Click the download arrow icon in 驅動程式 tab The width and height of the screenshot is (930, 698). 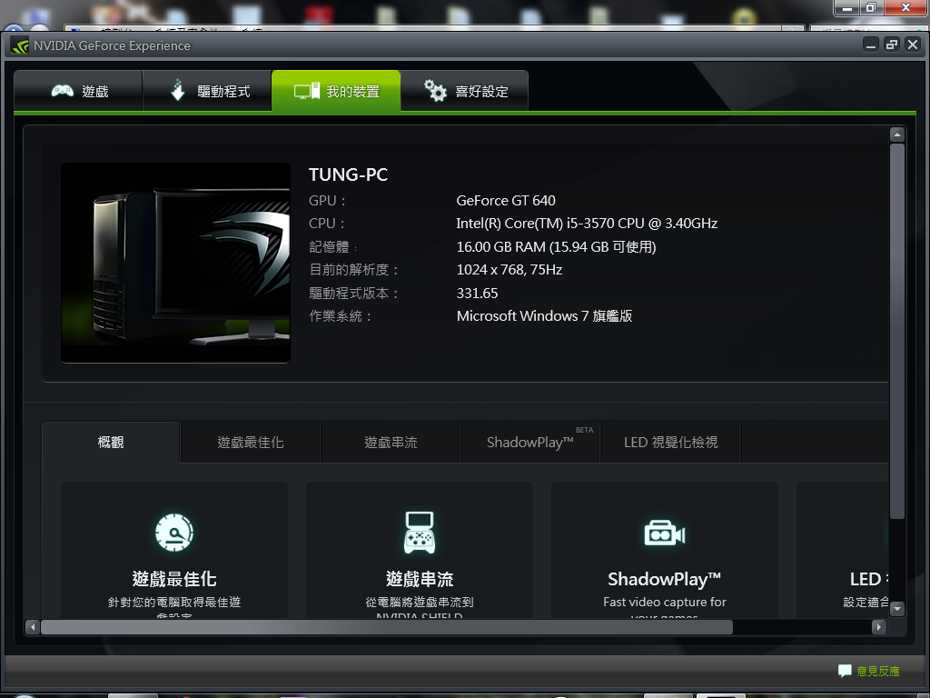177,90
